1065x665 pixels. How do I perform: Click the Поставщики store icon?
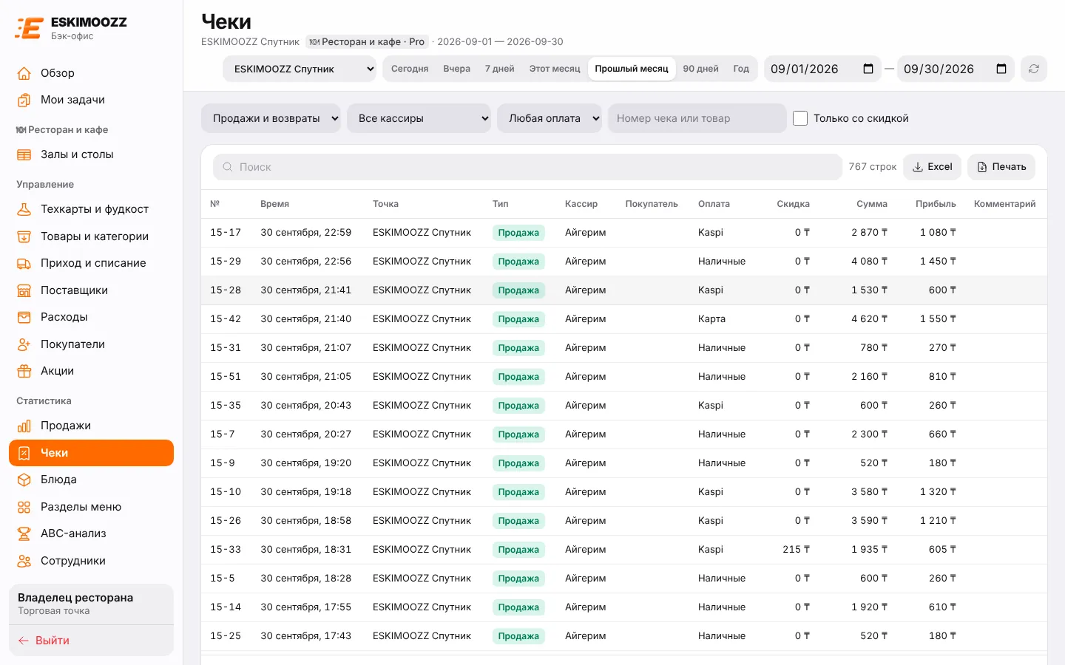click(x=24, y=290)
